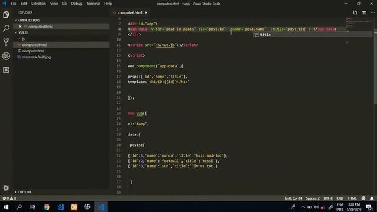Open the Help menu
This screenshot has height=212, width=377.
click(108, 4)
